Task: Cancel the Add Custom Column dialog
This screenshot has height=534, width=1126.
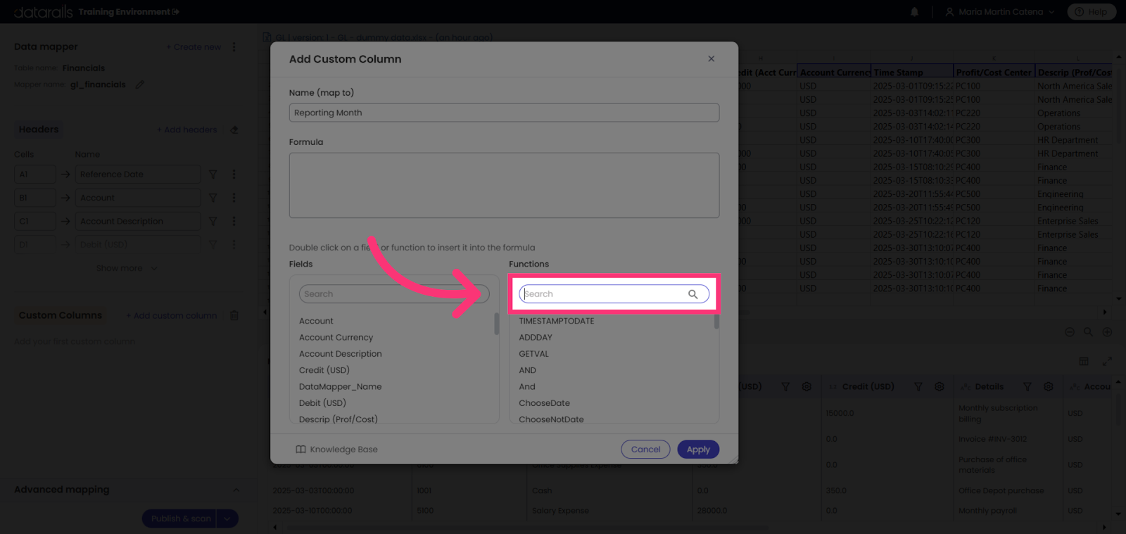Action: [645, 450]
